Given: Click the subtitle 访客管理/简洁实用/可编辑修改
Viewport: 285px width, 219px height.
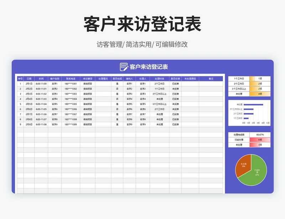Looking at the screenshot, I should pyautogui.click(x=142, y=44).
